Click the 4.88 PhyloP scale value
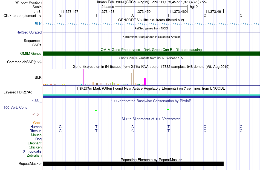 tap(35, 101)
